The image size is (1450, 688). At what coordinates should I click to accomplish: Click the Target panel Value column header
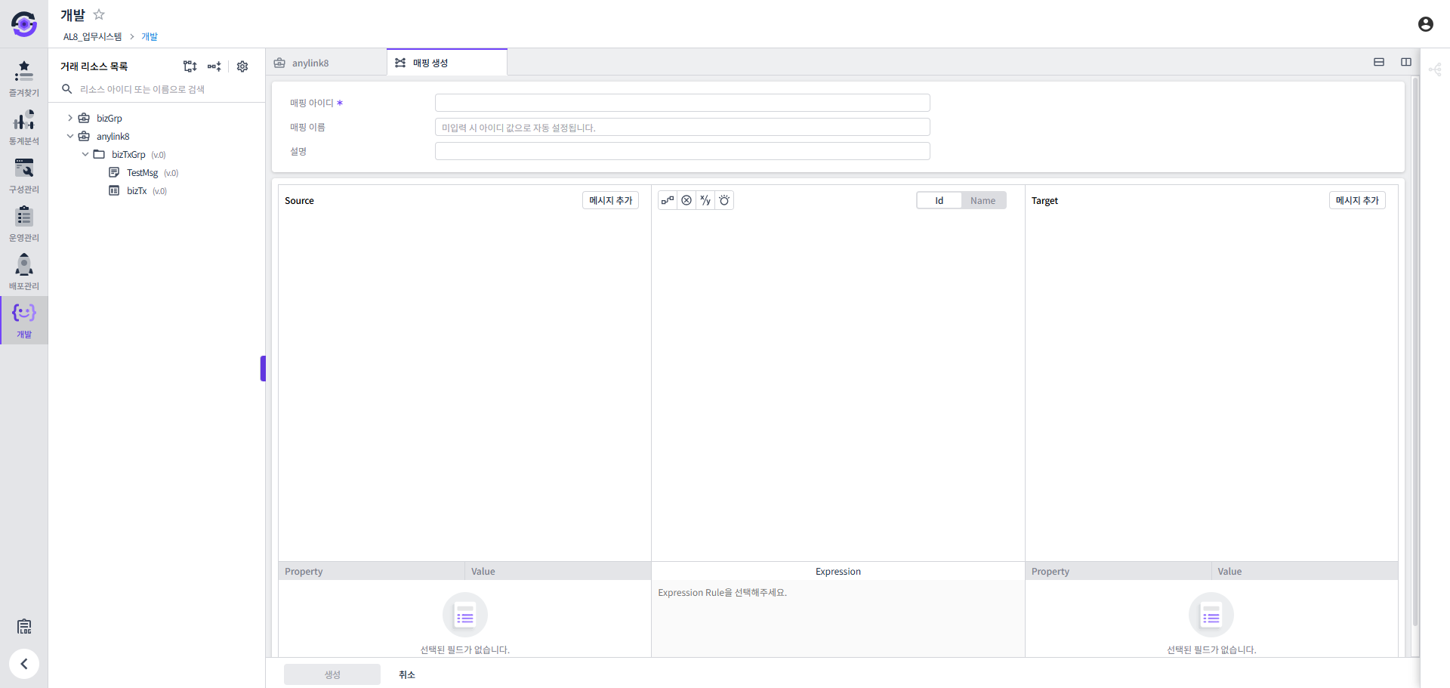(1305, 572)
